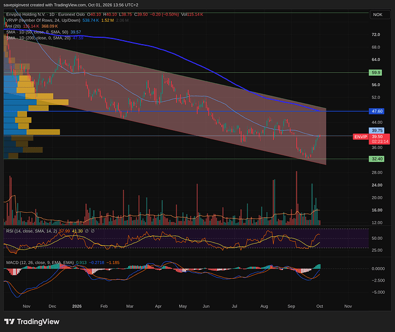Click the 52.0 price axis value
This screenshot has height=332, width=395.
tap(376, 97)
